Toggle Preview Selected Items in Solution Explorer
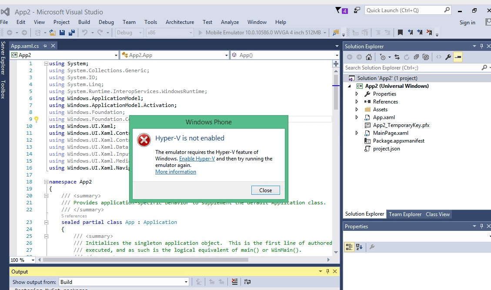This screenshot has width=491, height=290. (458, 57)
